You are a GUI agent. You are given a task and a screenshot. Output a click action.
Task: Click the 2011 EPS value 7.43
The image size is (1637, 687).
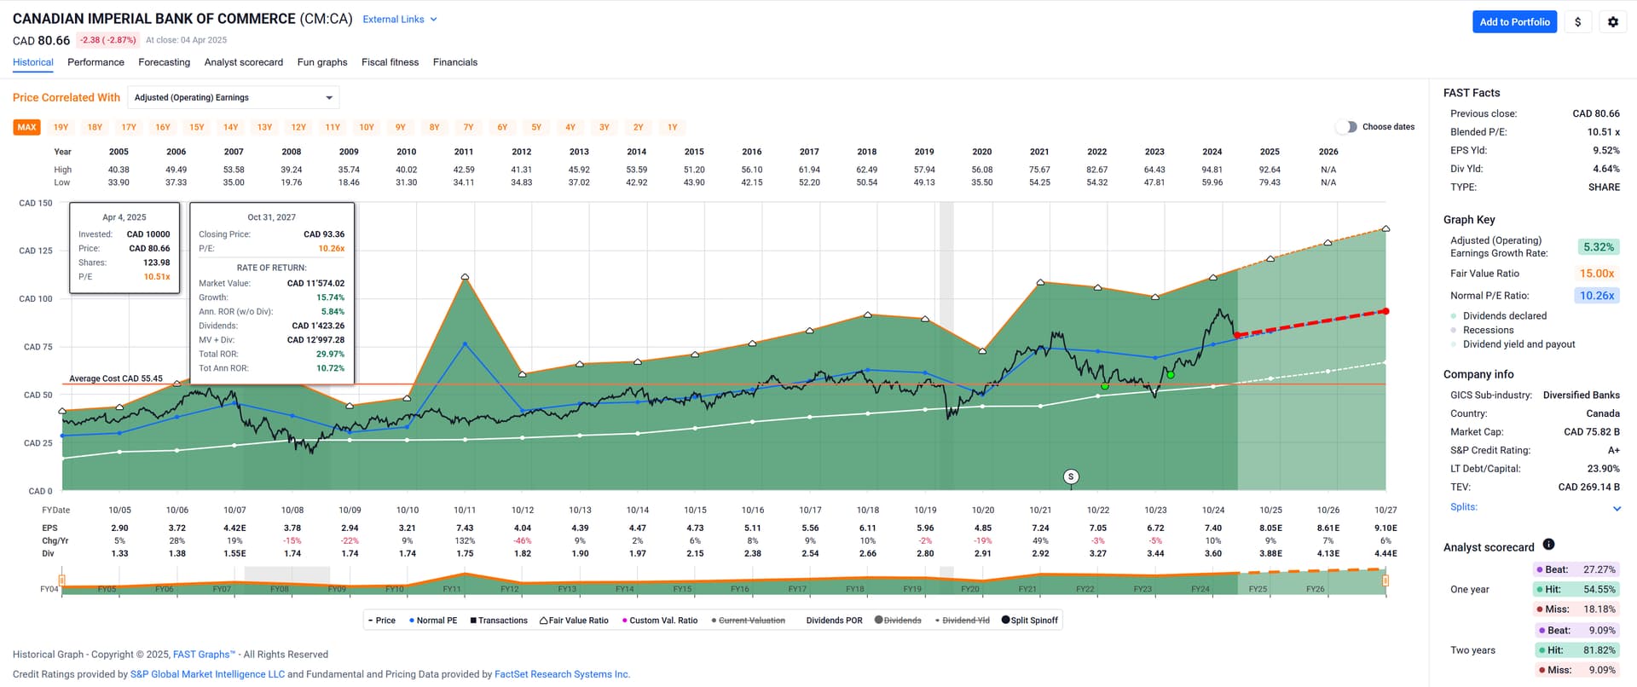tap(465, 528)
